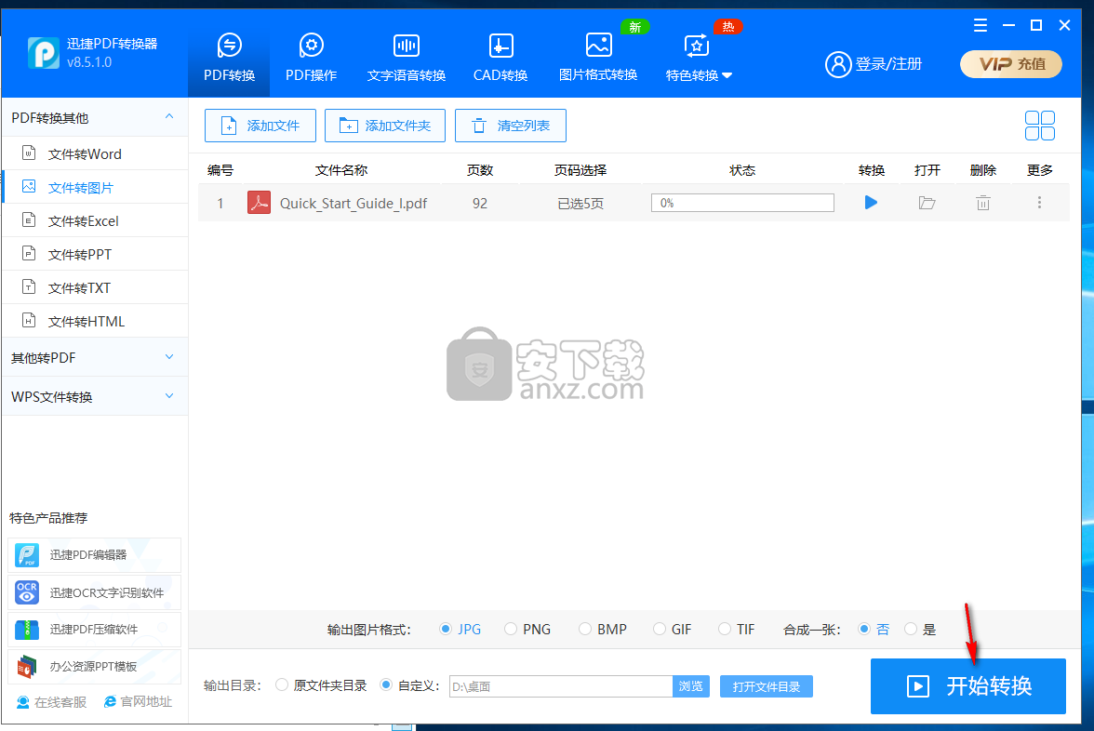Click the 清空列表 button
This screenshot has height=731, width=1094.
(x=511, y=126)
